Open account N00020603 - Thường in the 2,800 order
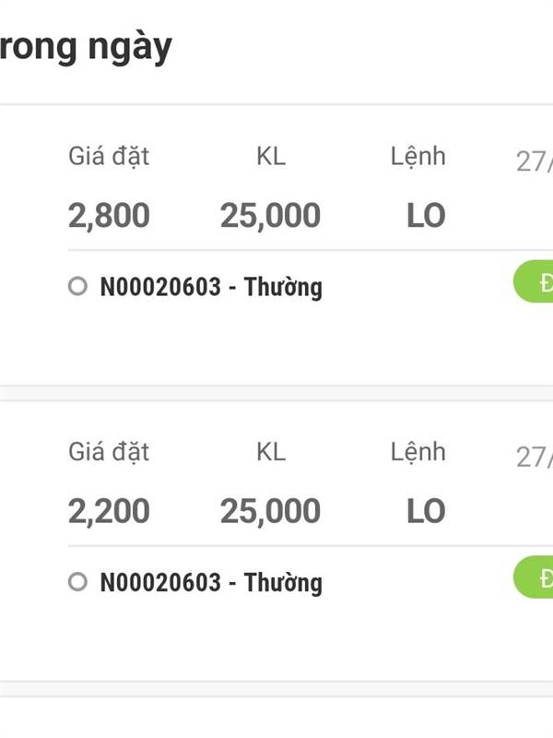The width and height of the screenshot is (553, 738). [x=211, y=288]
